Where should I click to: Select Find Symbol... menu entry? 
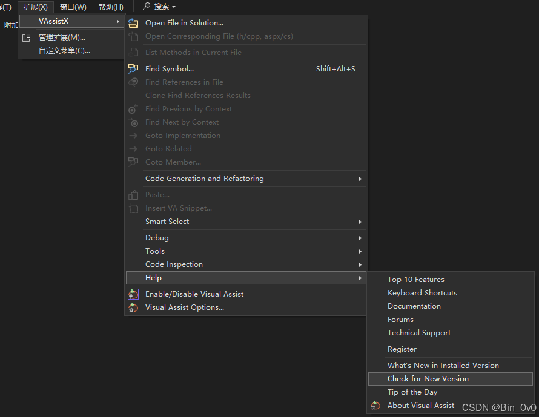point(246,69)
